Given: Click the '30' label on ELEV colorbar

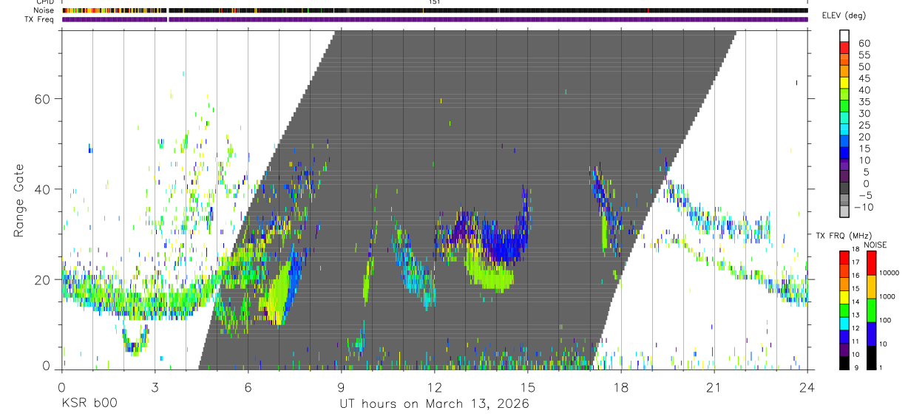Looking at the screenshot, I should point(864,113).
